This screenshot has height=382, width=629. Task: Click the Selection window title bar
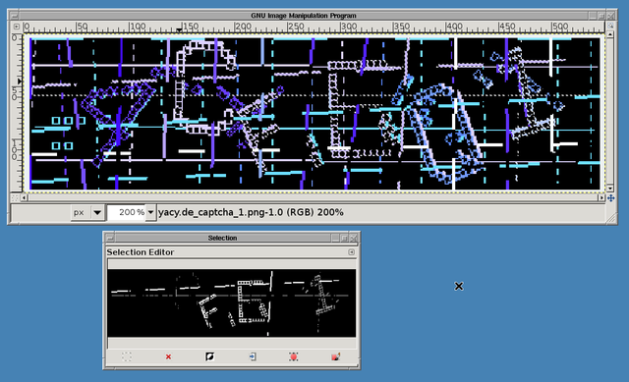(x=223, y=238)
